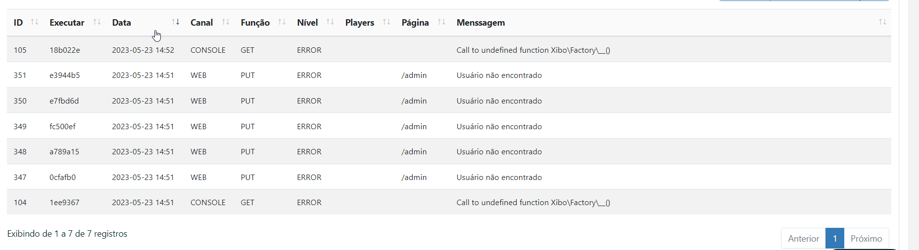Viewport: 919px width, 250px height.
Task: Click the Players column sort arrows
Action: click(387, 22)
